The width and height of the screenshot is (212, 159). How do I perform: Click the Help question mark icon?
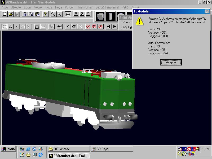point(45,14)
